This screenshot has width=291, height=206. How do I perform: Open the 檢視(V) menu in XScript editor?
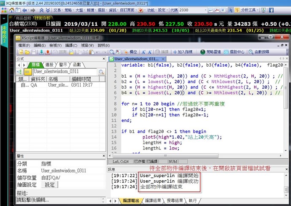pos(55,45)
